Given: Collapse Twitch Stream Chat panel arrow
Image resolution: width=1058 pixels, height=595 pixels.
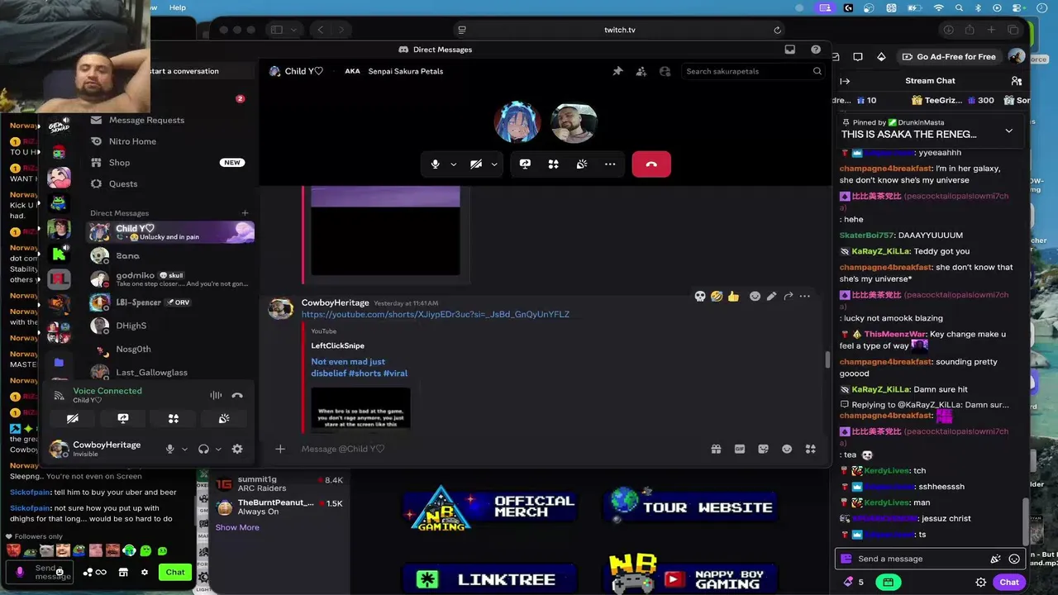Looking at the screenshot, I should [x=845, y=81].
